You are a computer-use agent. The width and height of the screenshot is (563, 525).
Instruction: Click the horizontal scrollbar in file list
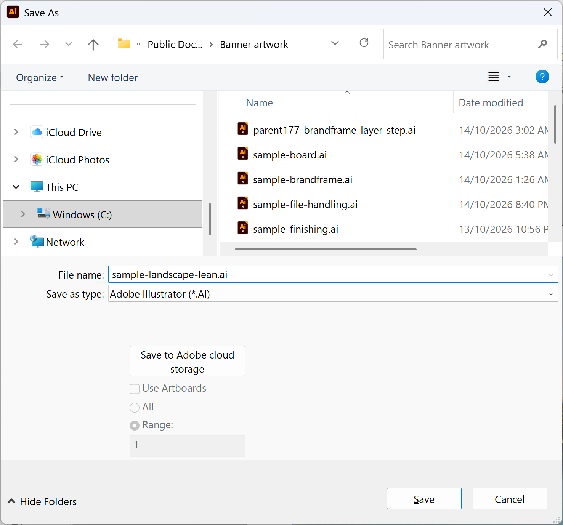point(326,249)
